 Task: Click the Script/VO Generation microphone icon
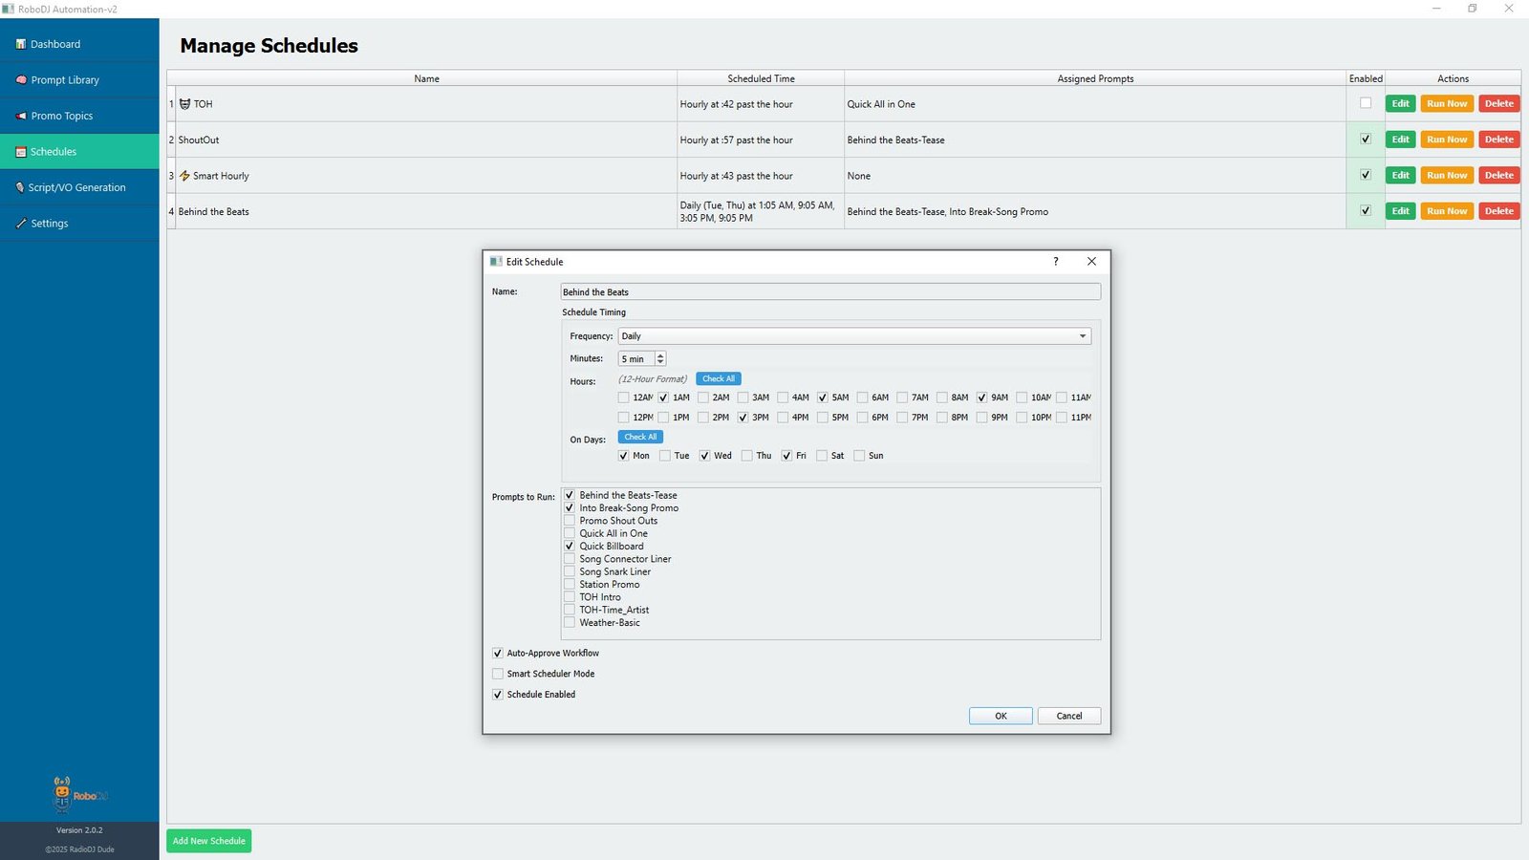point(20,187)
